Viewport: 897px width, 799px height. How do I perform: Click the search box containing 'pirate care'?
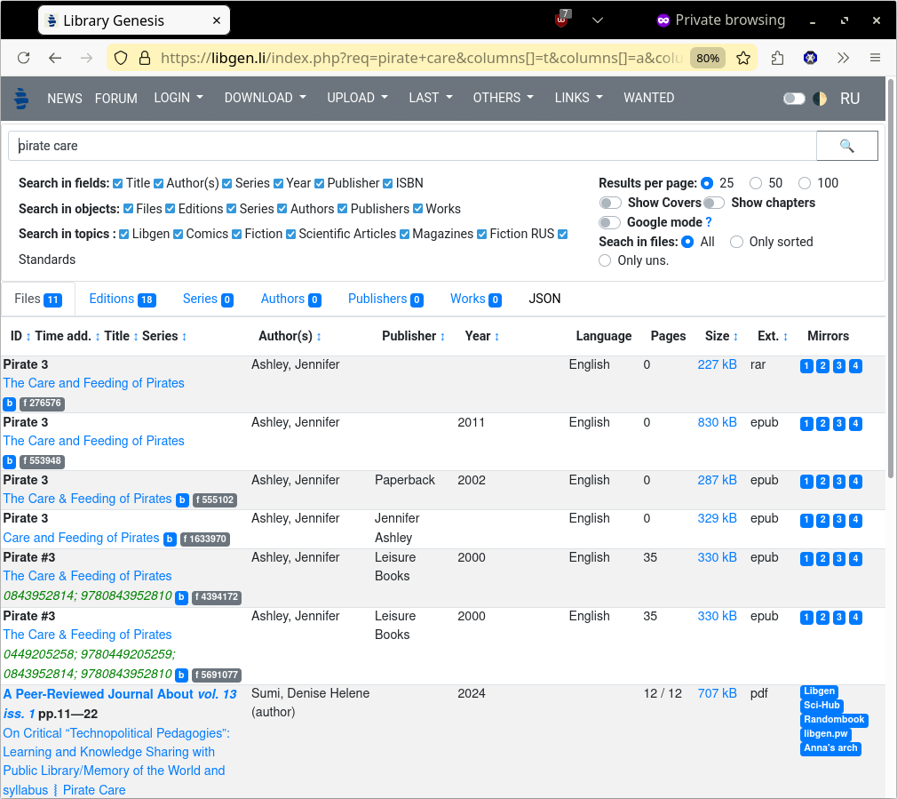(412, 146)
